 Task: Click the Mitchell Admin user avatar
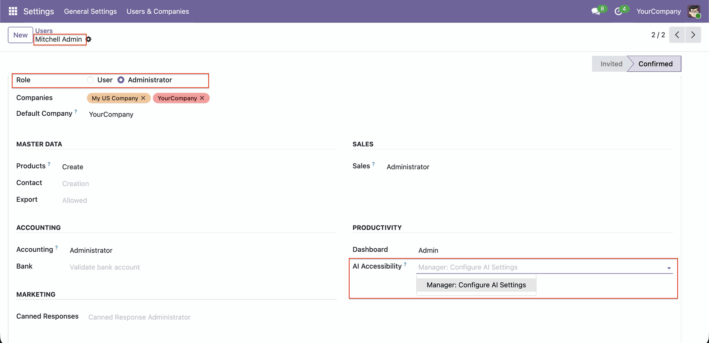(x=694, y=11)
